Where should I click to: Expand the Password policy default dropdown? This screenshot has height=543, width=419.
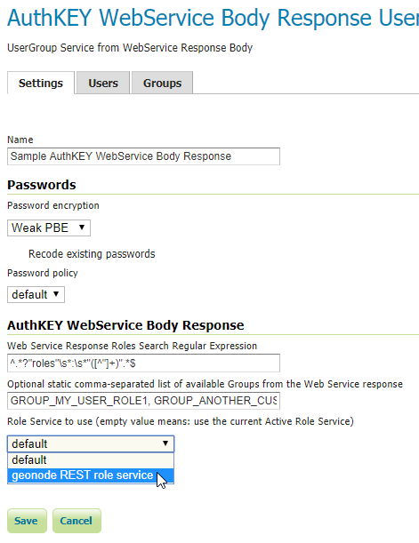click(x=36, y=295)
